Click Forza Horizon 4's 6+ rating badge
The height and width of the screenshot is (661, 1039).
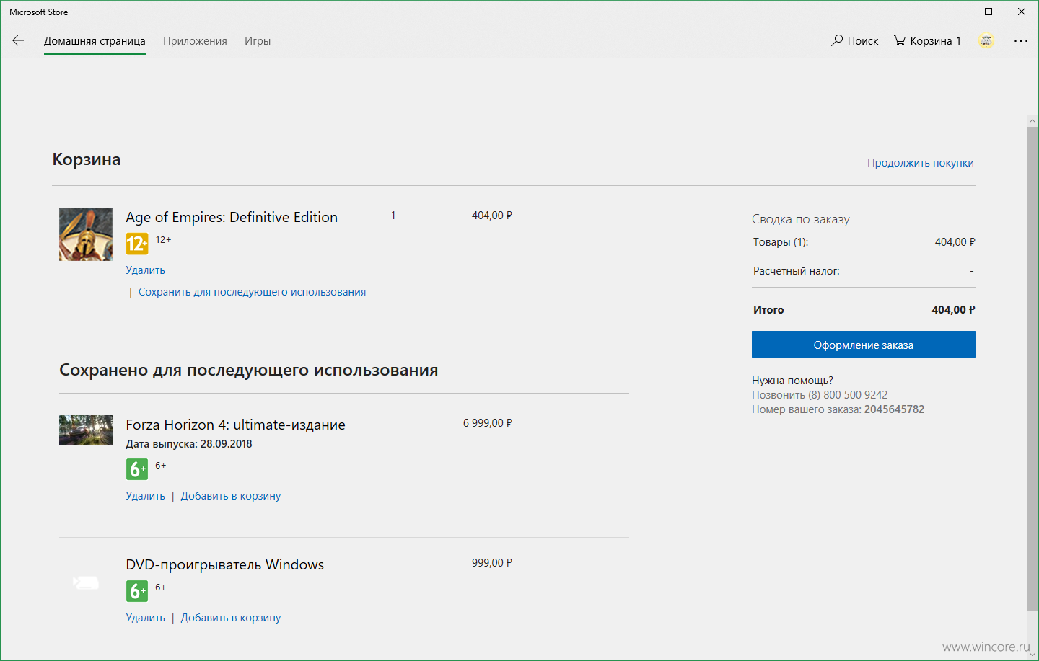pos(137,469)
